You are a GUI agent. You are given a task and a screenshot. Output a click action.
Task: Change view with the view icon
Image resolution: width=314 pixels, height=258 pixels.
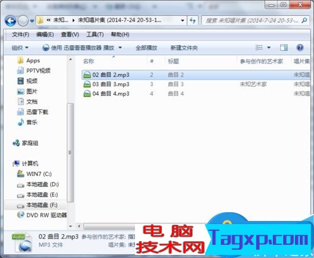coord(259,48)
